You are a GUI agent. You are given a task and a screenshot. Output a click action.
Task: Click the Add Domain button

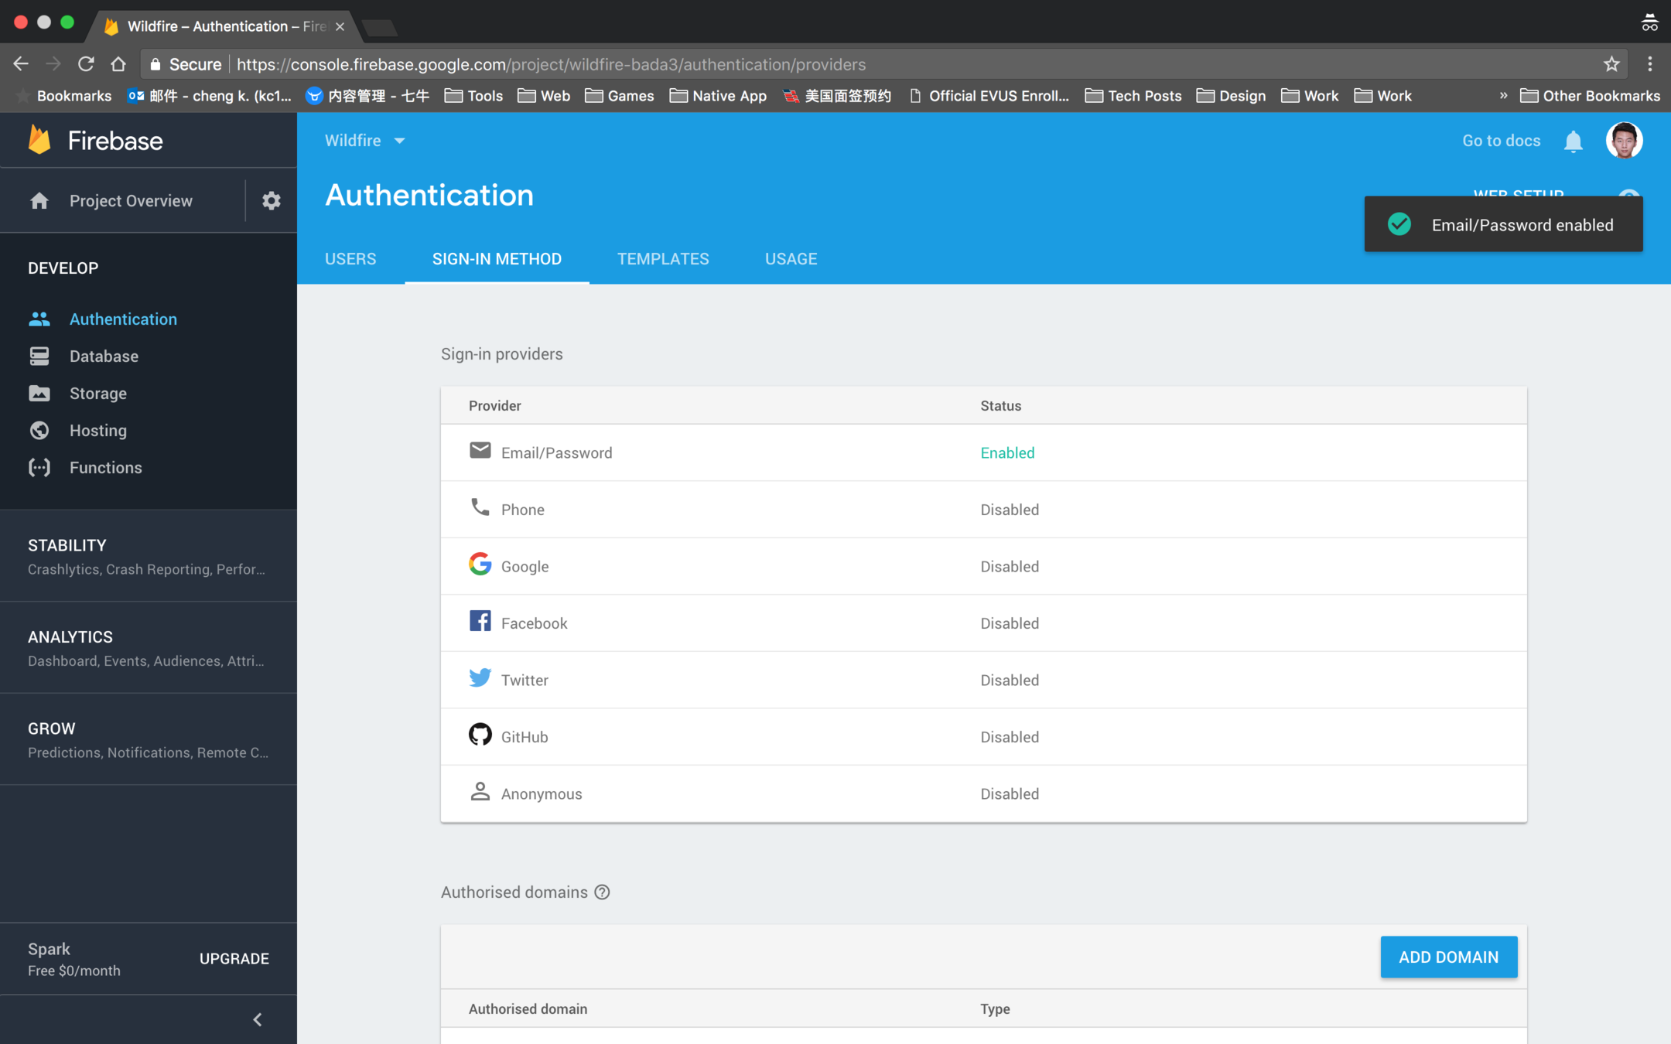point(1448,957)
